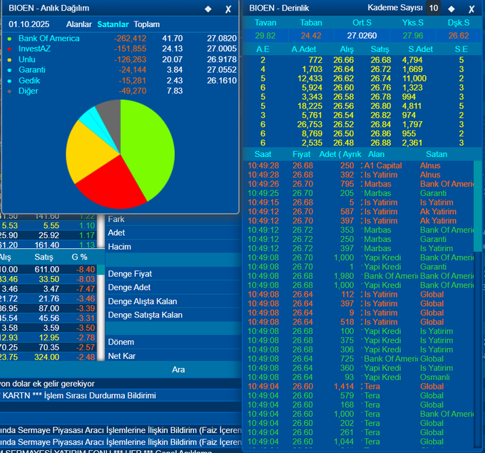
Task: Click the InvestAZ broker name
Action: pos(34,49)
